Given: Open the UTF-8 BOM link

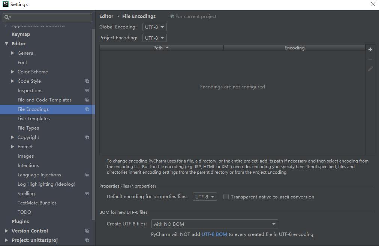Looking at the screenshot, I should click(x=214, y=234).
